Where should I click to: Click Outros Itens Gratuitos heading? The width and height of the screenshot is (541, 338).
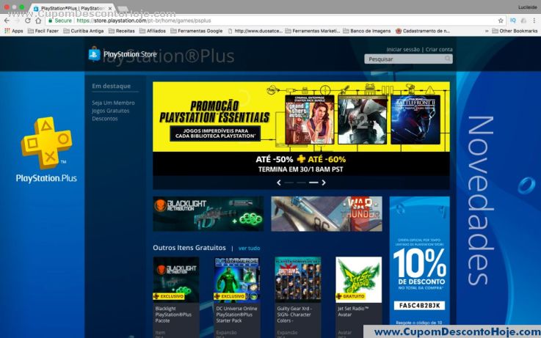pos(189,248)
